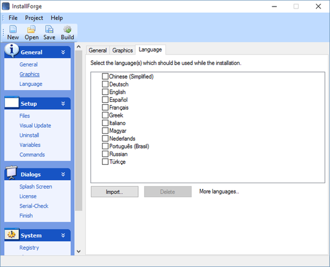Open the Help menu
This screenshot has height=267, width=330.
point(57,18)
